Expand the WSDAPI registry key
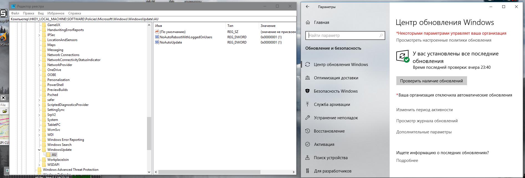Screen dimensions: 525x178 pos(39,165)
